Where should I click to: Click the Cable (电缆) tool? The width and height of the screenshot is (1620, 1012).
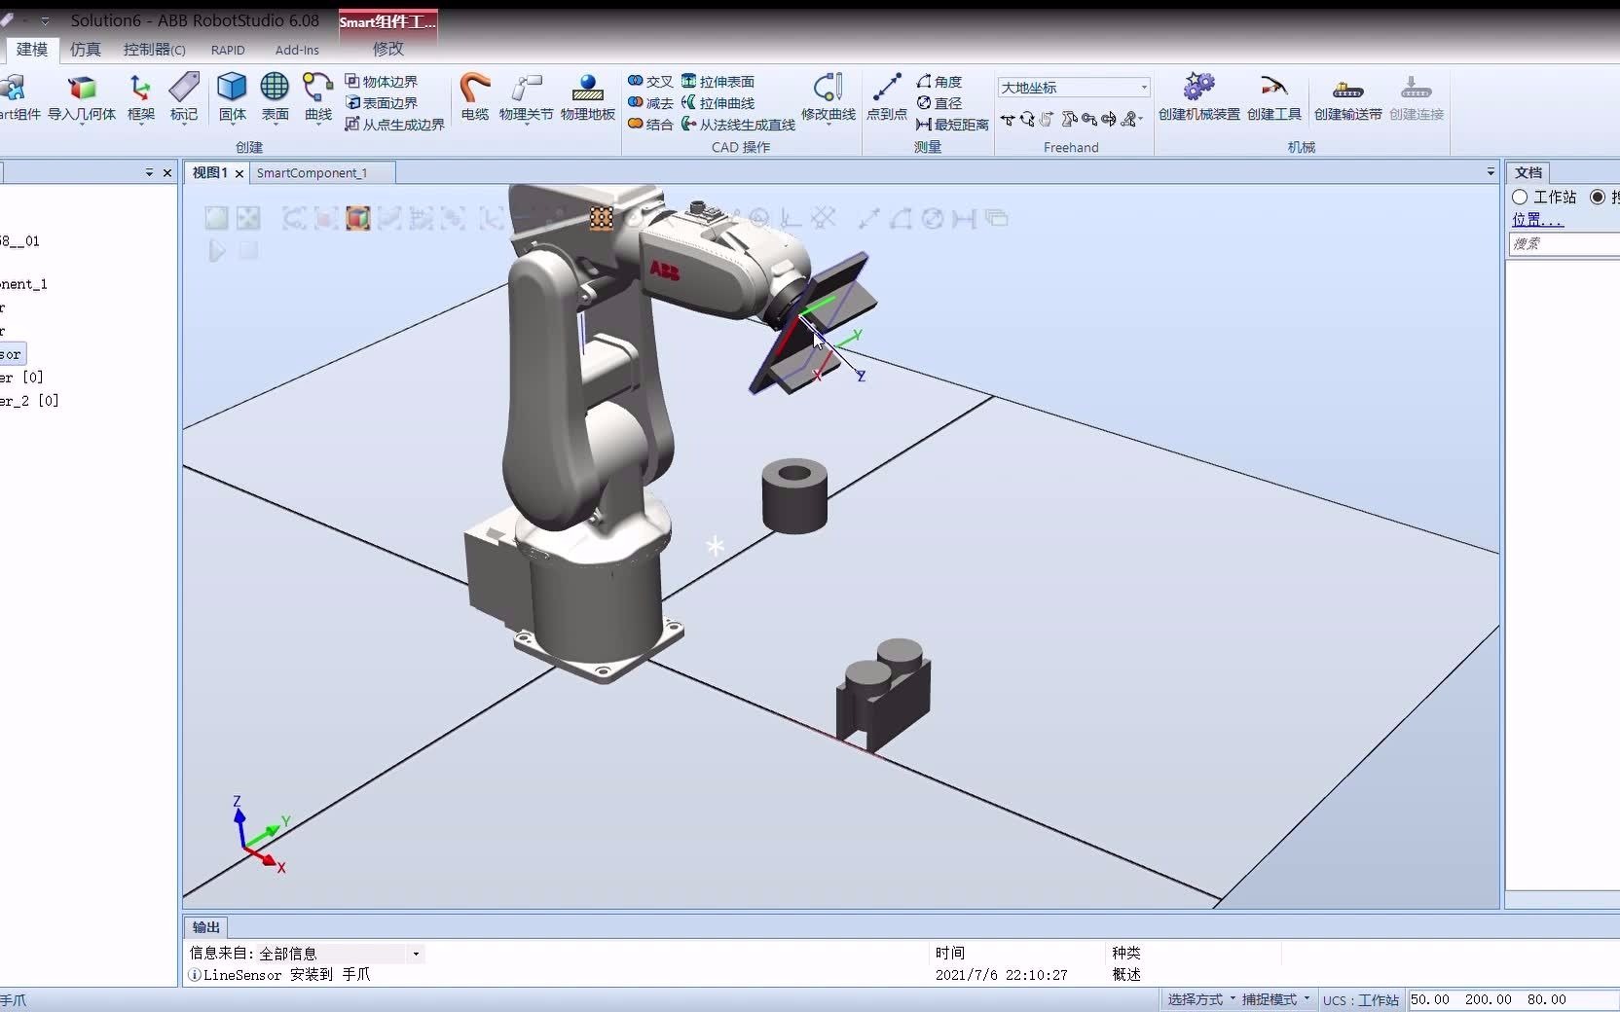[475, 97]
